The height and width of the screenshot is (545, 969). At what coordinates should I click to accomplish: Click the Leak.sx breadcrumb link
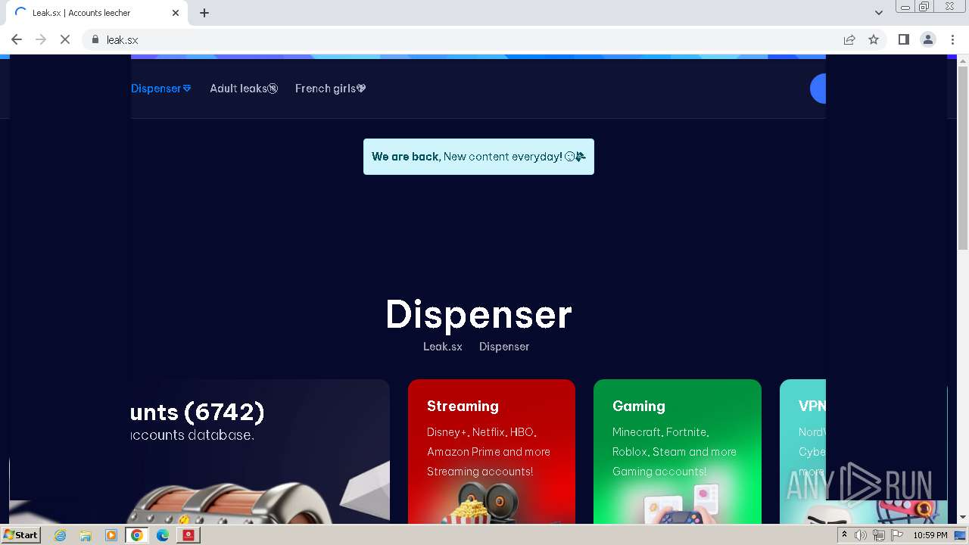tap(443, 347)
